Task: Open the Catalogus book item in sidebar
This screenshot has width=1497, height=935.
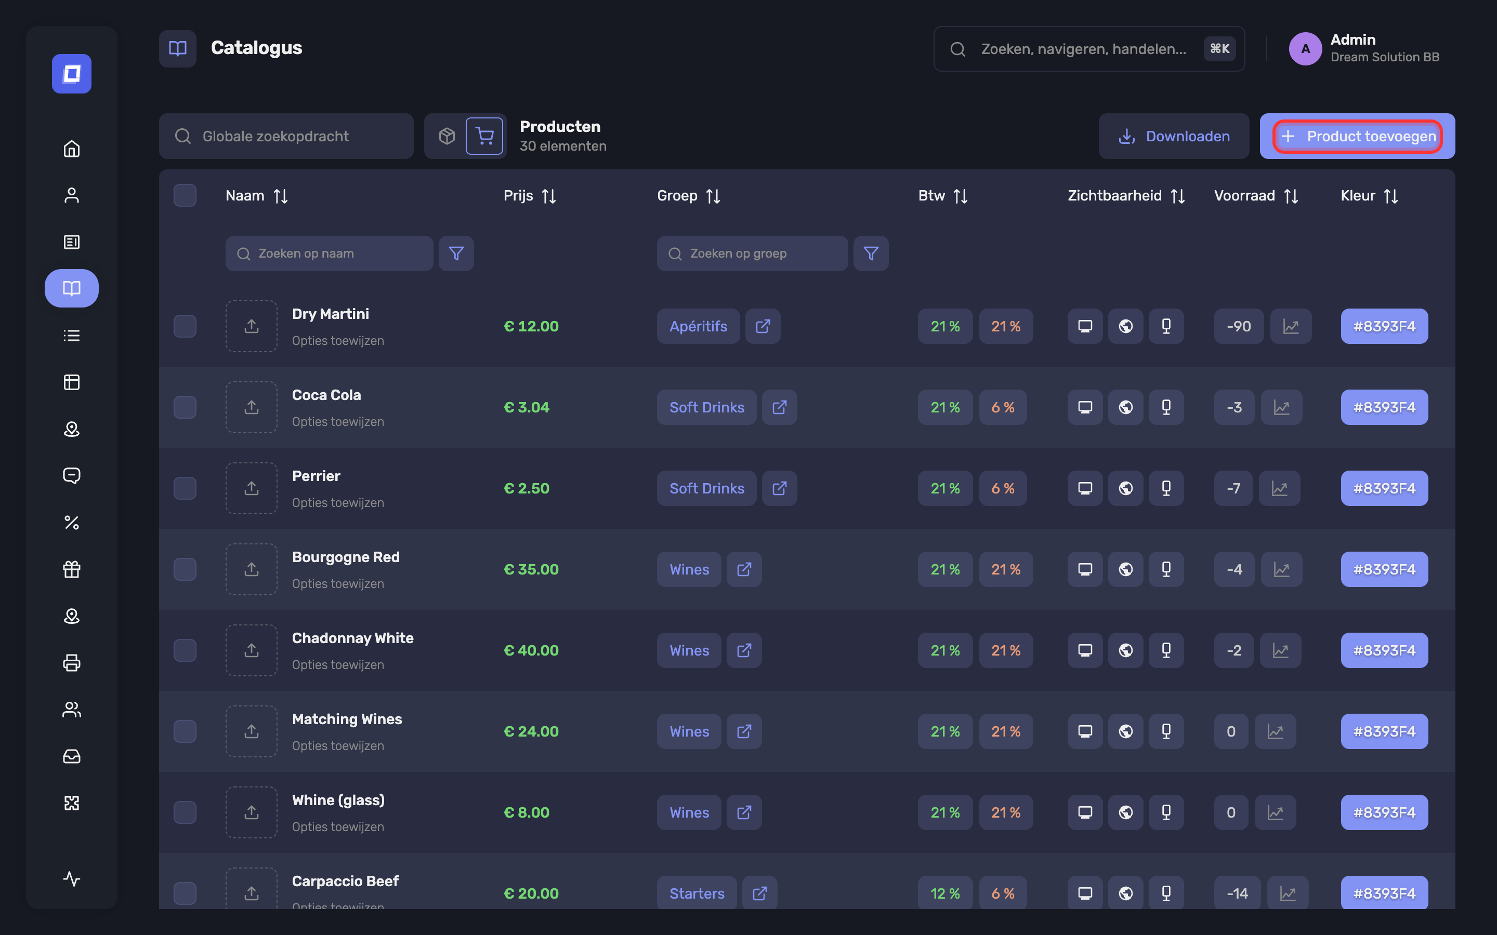Action: (x=72, y=288)
